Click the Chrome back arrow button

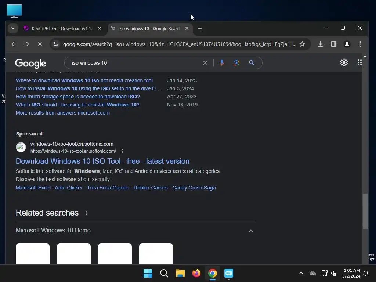coord(14,44)
